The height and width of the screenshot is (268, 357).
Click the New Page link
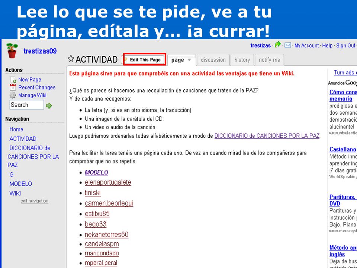pos(30,80)
